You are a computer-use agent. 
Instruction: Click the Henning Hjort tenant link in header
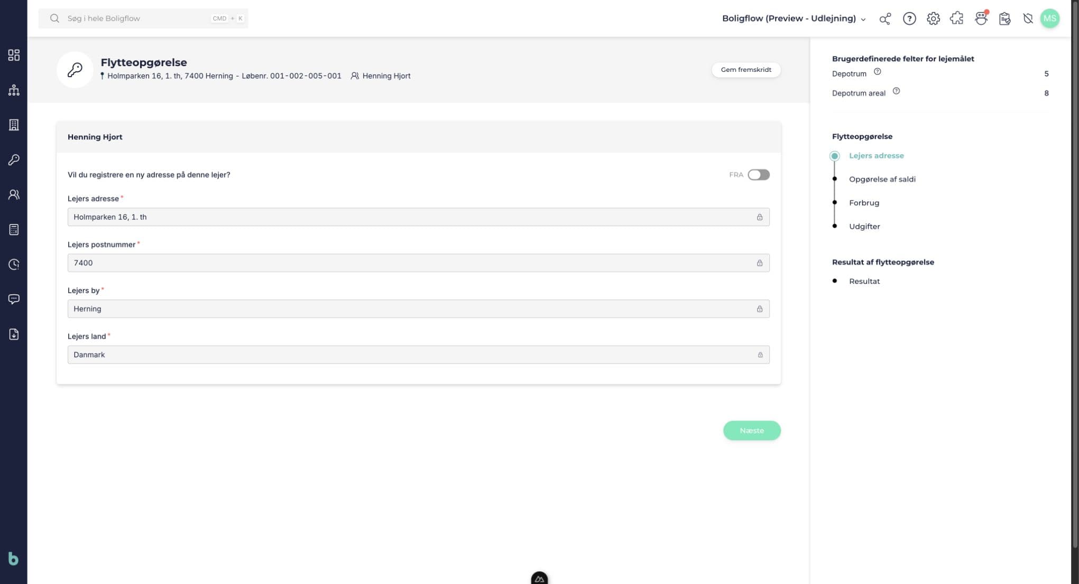coord(381,76)
